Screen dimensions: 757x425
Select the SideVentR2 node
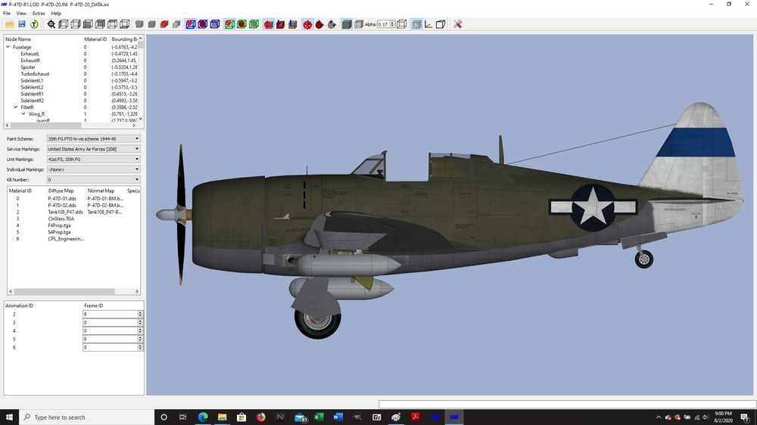tap(32, 101)
